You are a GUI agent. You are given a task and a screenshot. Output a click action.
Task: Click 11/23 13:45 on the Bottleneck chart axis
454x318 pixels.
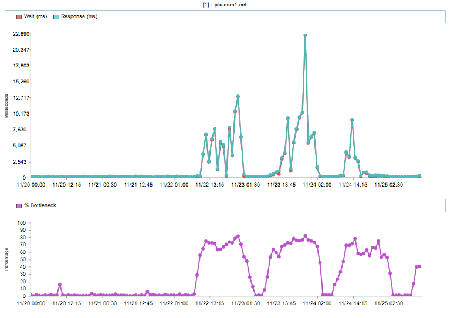[282, 303]
